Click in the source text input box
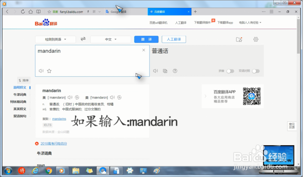Image resolution: width=304 pixels, height=177 pixels. pos(92,61)
